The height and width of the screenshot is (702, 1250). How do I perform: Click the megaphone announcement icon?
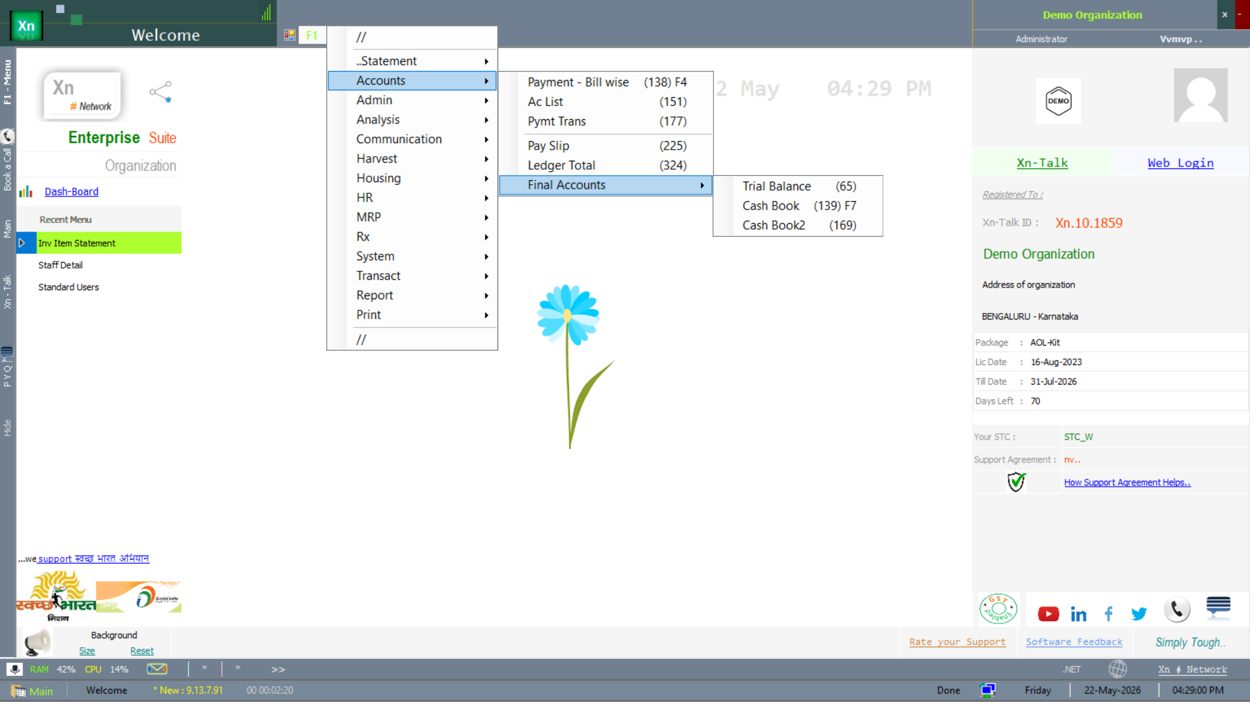point(37,643)
